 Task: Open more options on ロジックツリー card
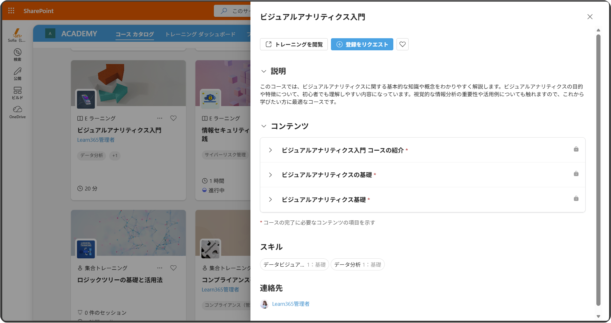coord(160,268)
